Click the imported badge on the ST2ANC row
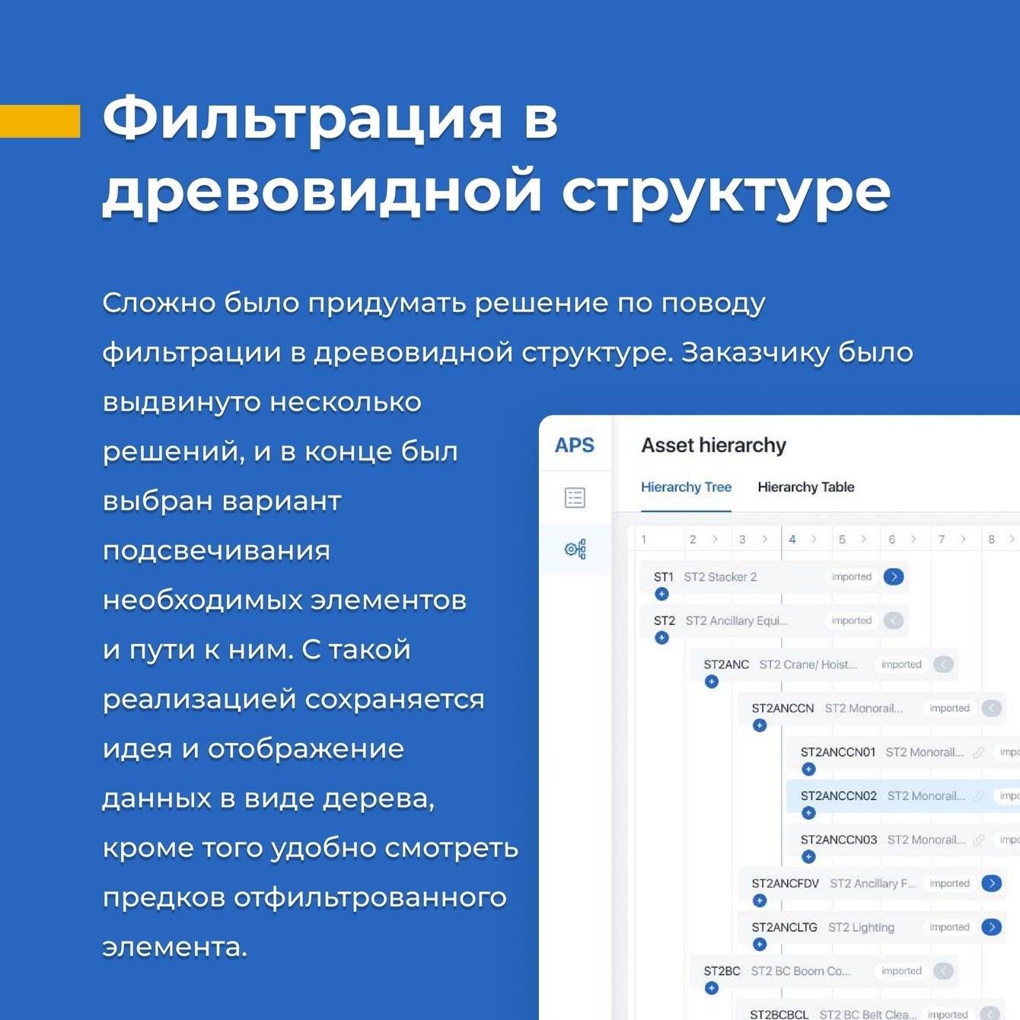1020x1020 pixels. 901,665
